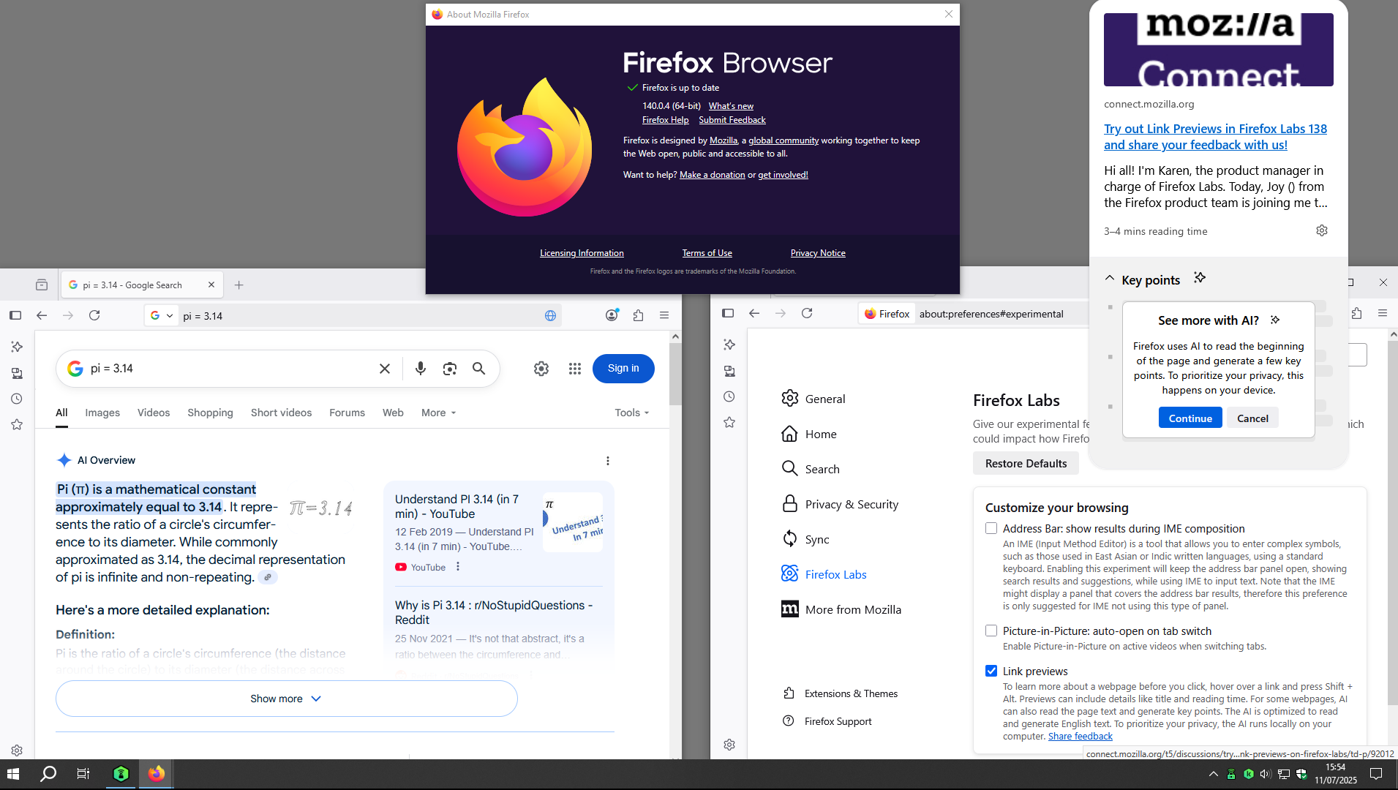The image size is (1398, 790).
Task: Open History sidebar icon in the left window
Action: pos(17,399)
